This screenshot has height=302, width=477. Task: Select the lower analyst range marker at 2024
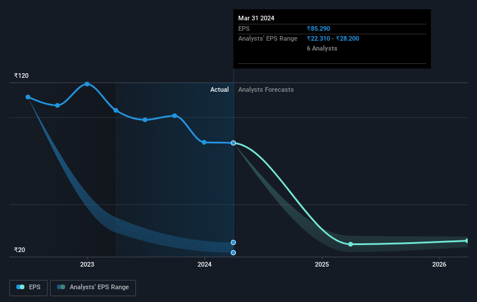(x=234, y=253)
